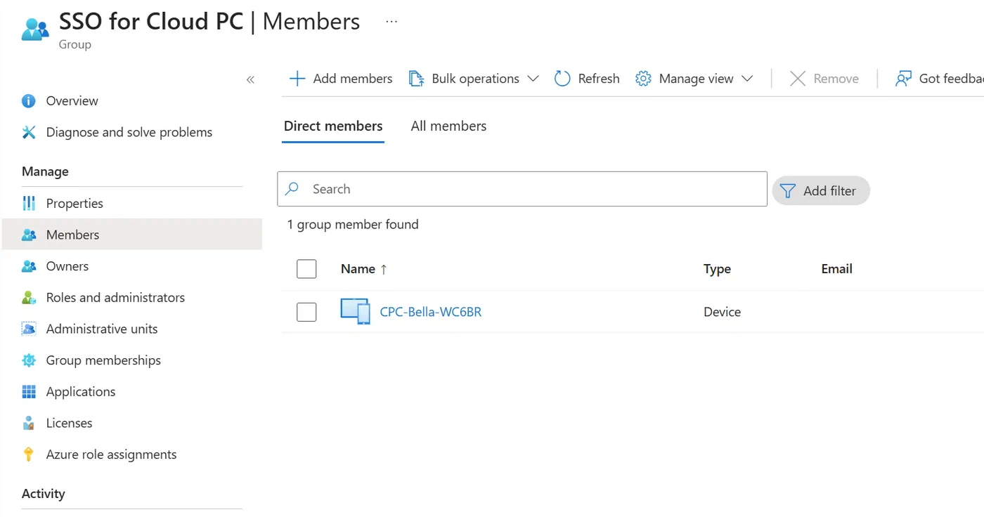This screenshot has height=517, width=984.
Task: Switch to the All members tab
Action: click(448, 126)
